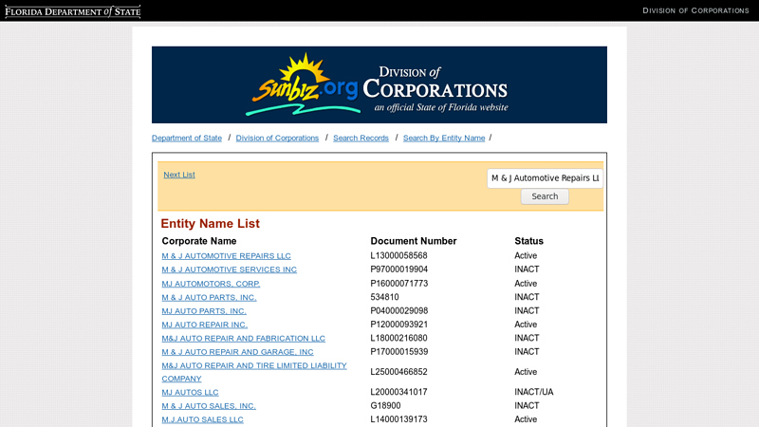759x427 pixels.
Task: Select document number 534810
Action: pos(385,297)
